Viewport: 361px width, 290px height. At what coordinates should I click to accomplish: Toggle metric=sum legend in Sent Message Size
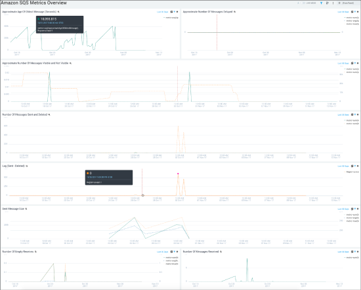352,215
